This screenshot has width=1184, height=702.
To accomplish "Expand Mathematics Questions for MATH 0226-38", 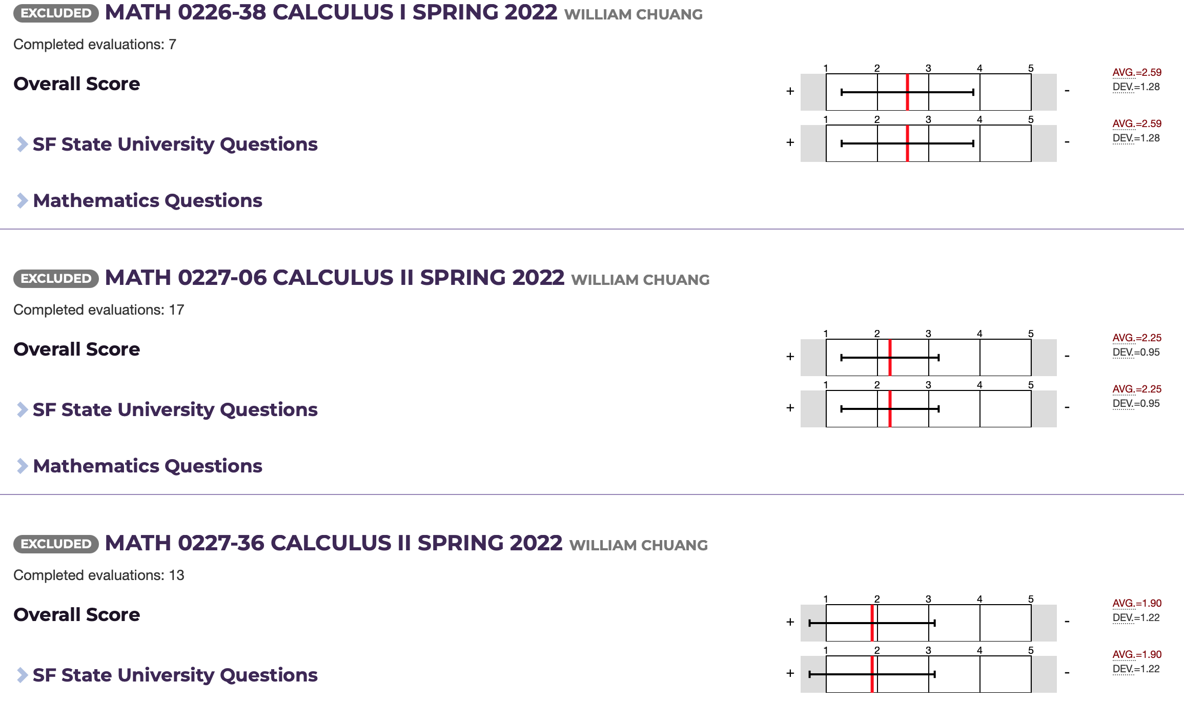I will (x=148, y=200).
